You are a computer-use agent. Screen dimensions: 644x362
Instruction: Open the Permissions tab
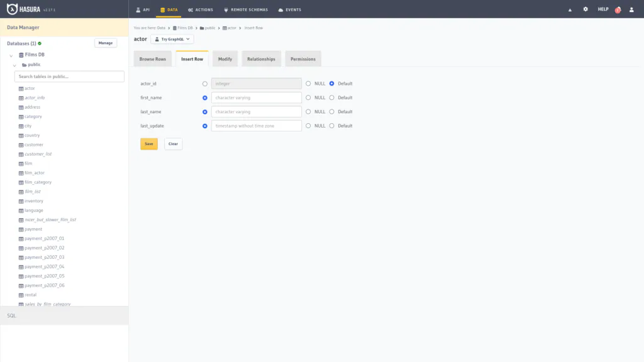click(303, 59)
